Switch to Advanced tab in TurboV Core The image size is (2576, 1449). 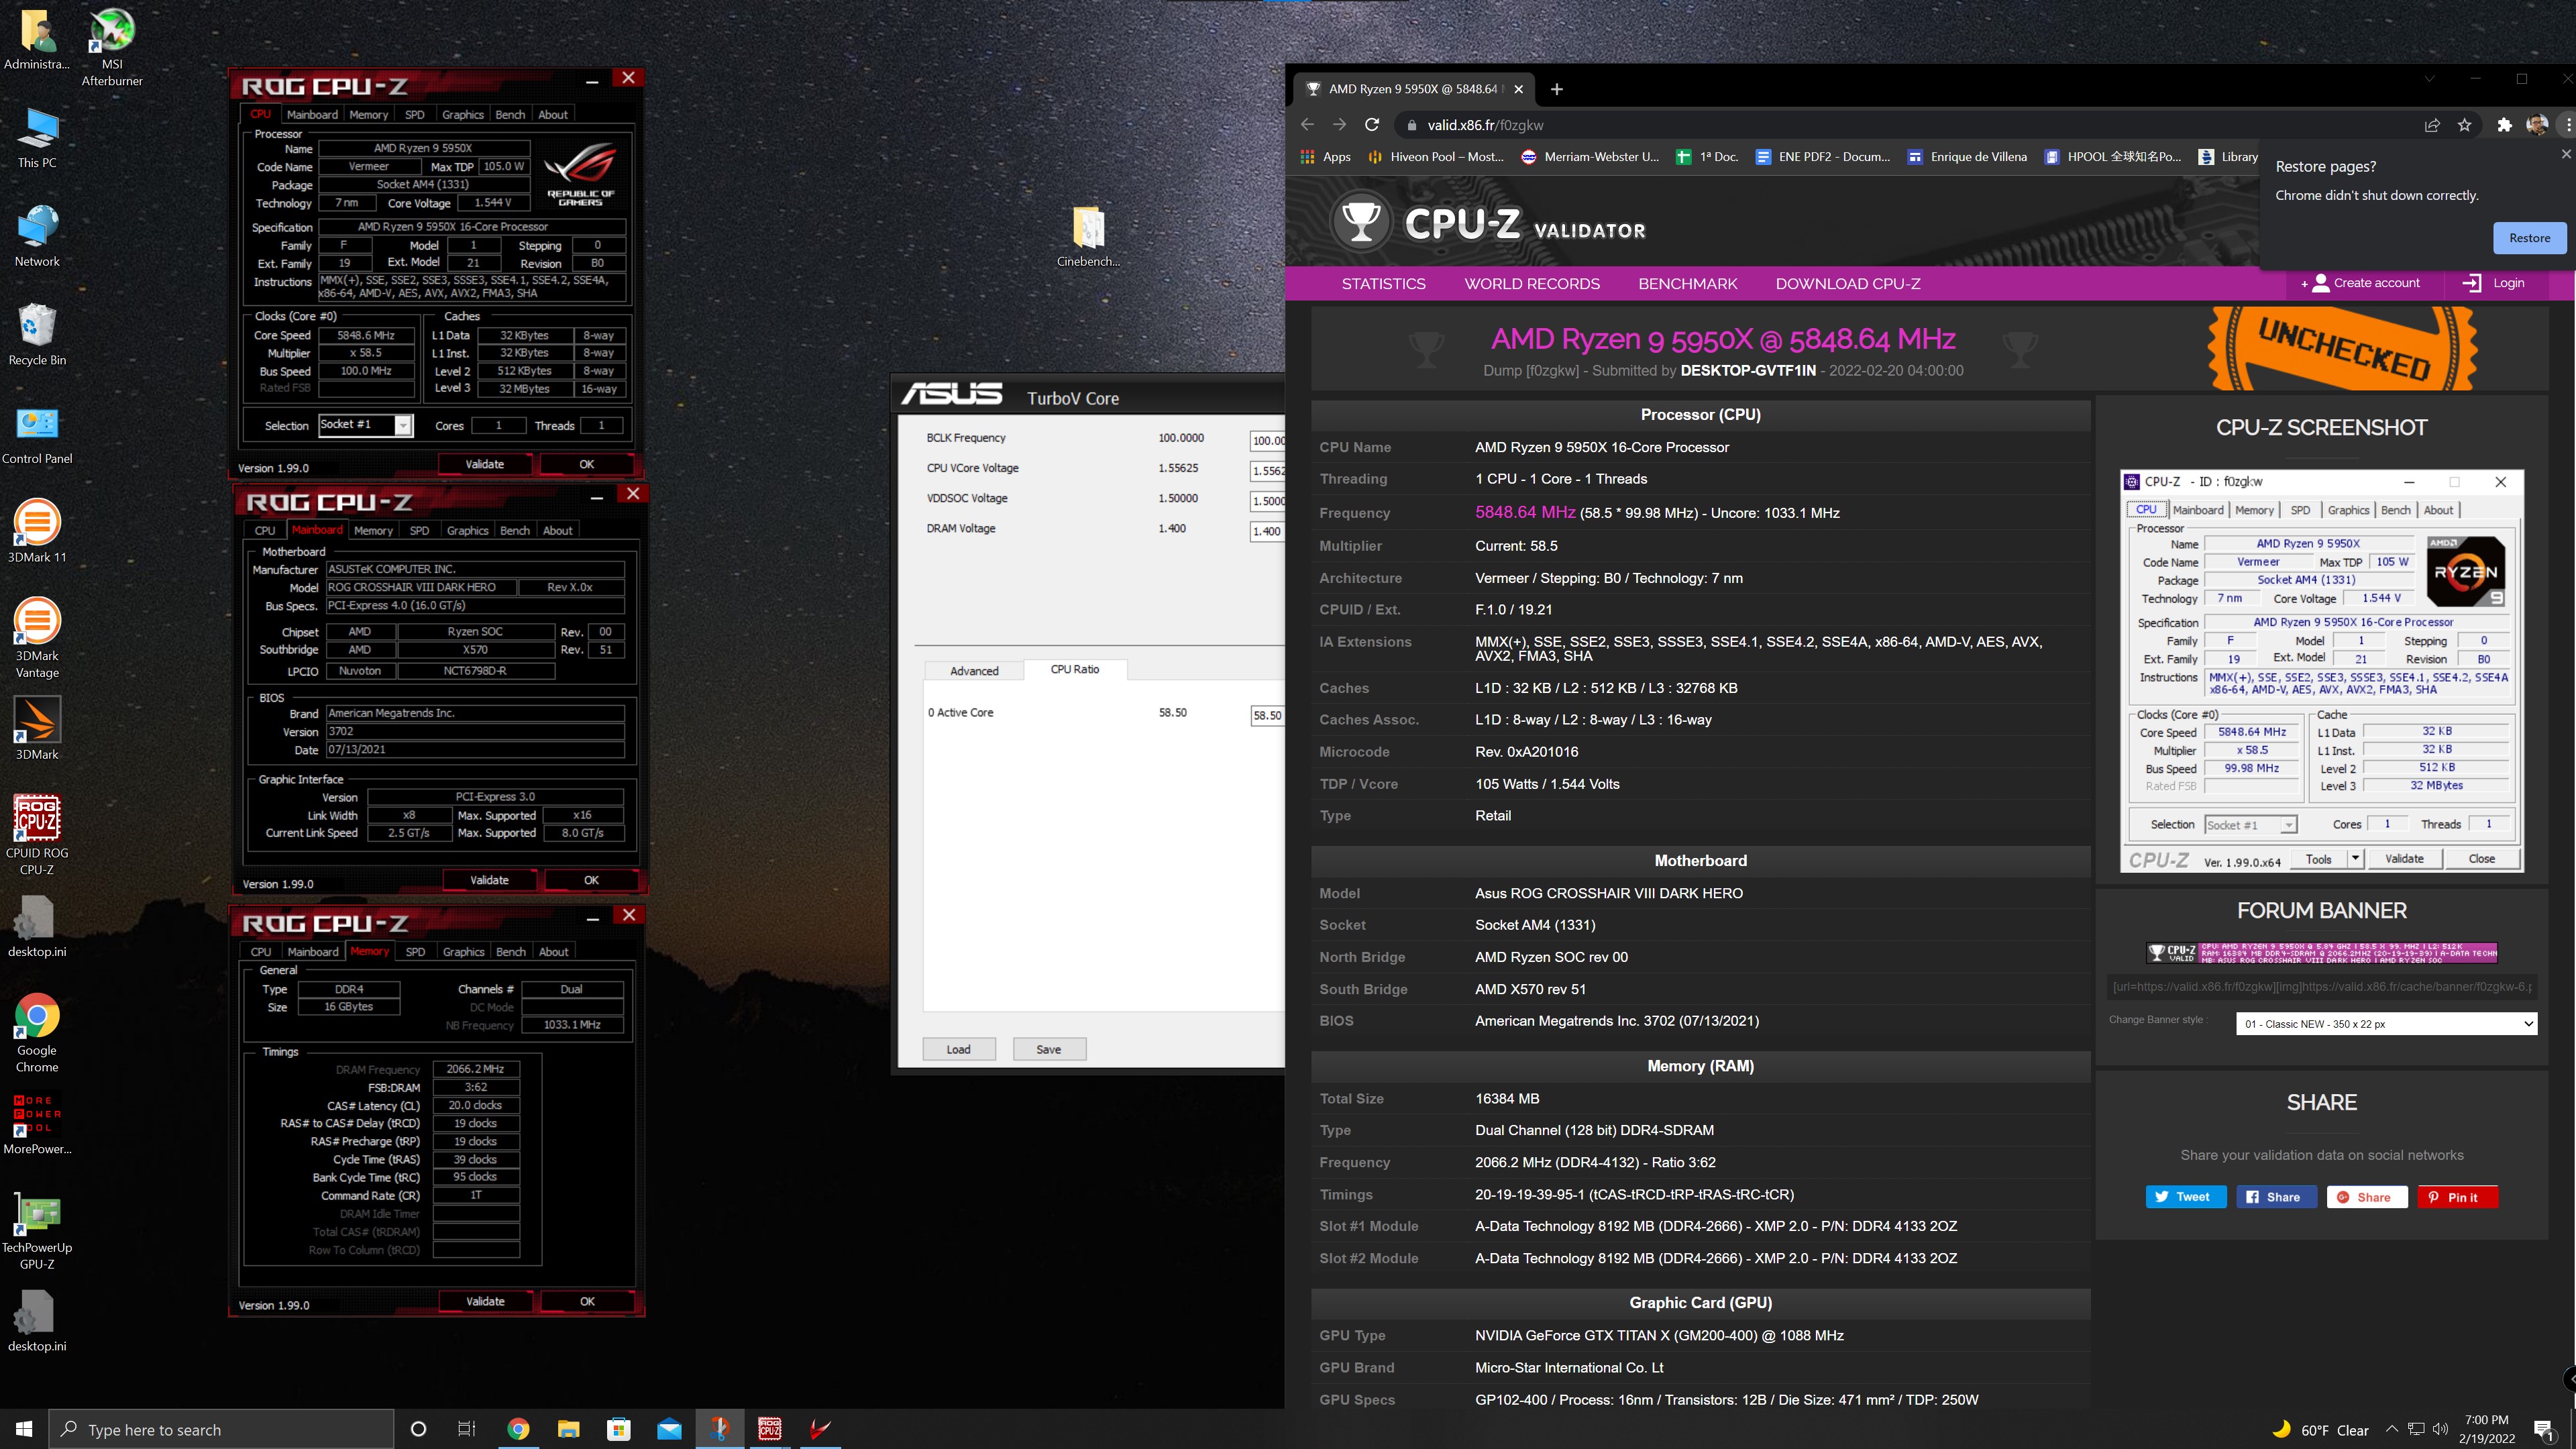(974, 671)
